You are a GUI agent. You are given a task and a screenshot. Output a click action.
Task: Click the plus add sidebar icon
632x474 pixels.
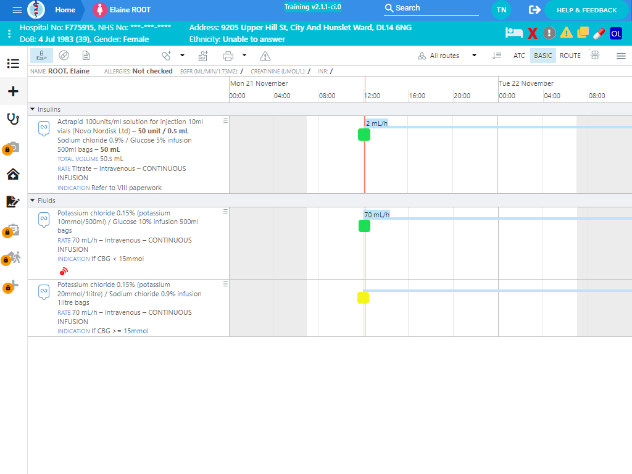coord(14,91)
